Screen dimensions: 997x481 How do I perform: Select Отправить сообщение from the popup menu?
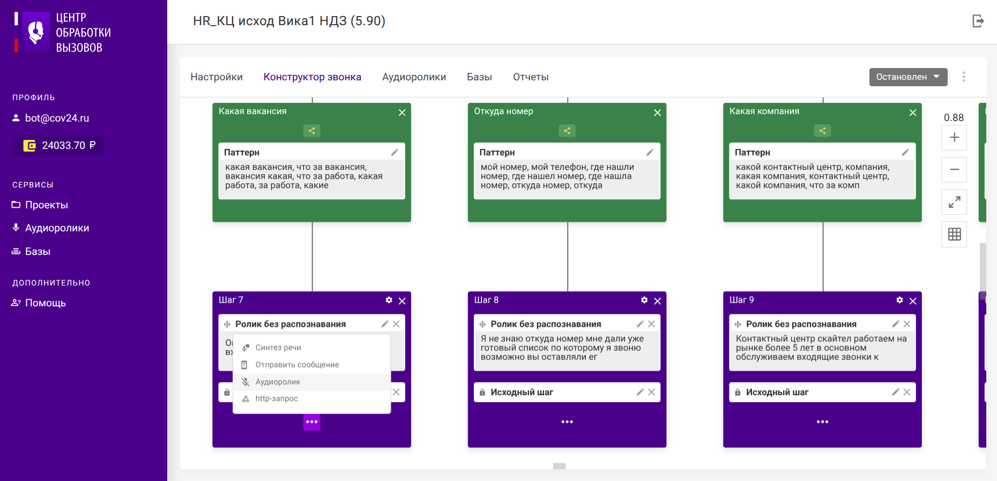(311, 365)
